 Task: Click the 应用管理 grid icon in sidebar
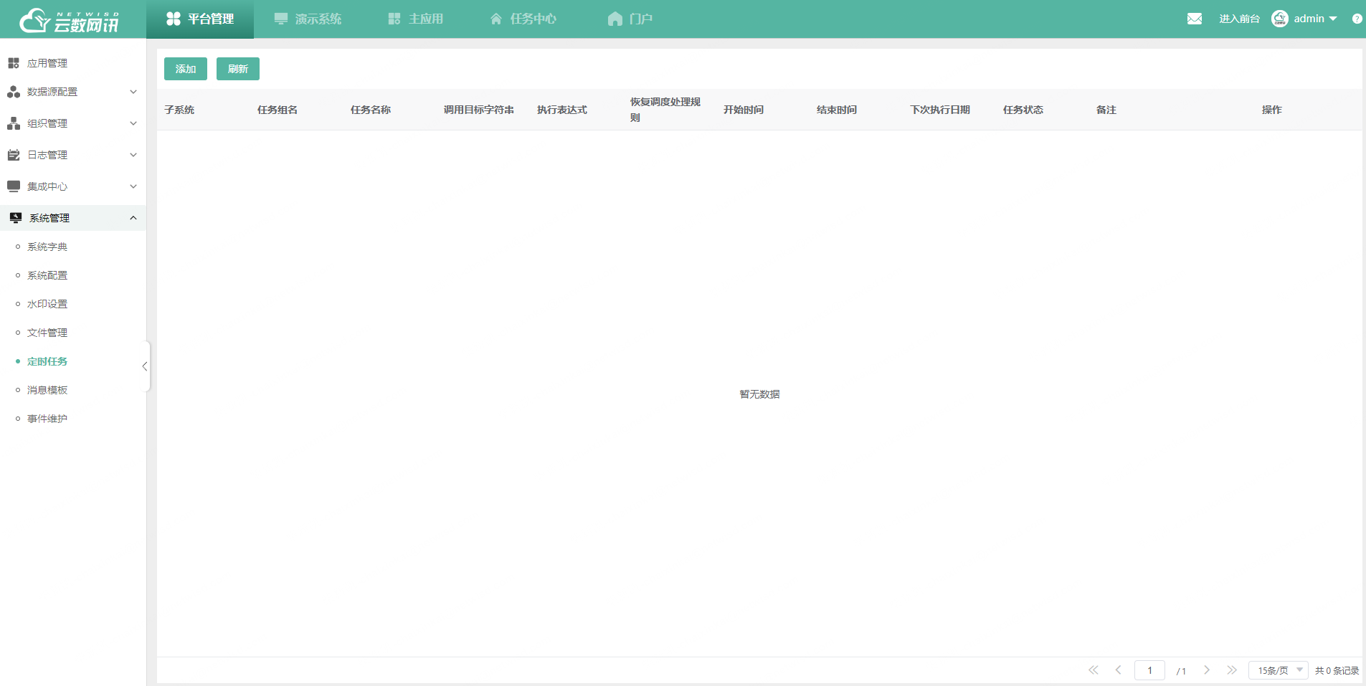coord(14,62)
